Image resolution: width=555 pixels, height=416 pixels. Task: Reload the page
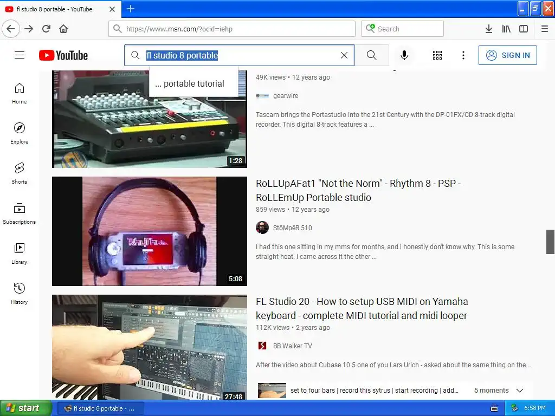[x=47, y=29]
